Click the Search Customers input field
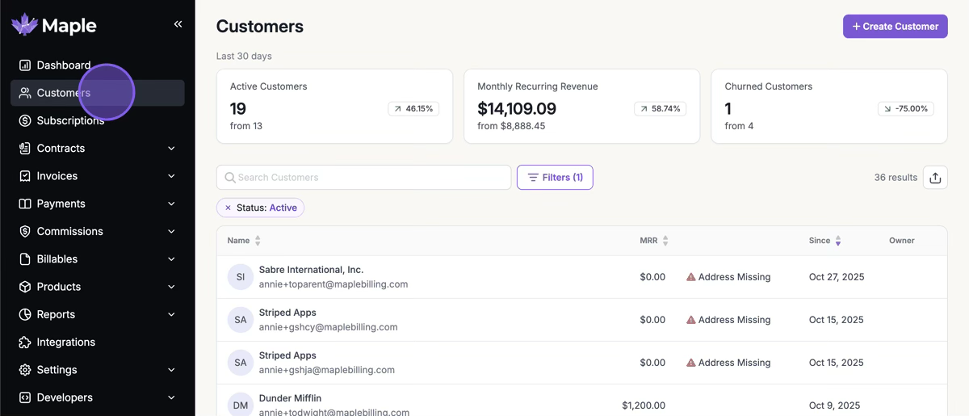969x416 pixels. point(363,178)
